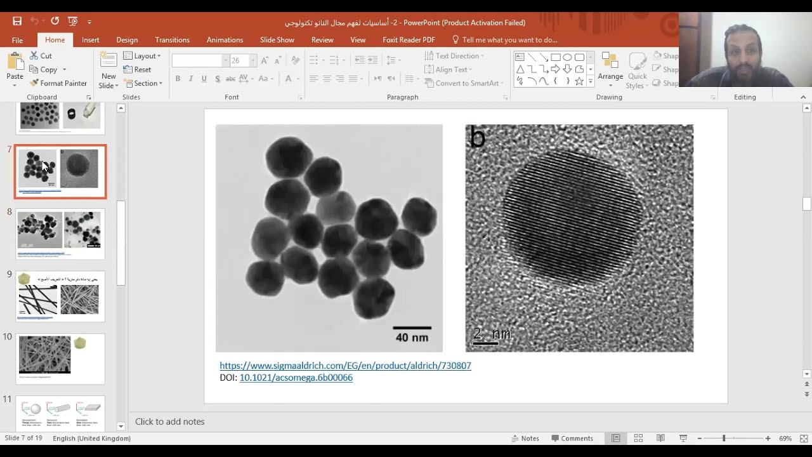Toggle Italic formatting
This screenshot has width=812, height=457.
coord(191,79)
